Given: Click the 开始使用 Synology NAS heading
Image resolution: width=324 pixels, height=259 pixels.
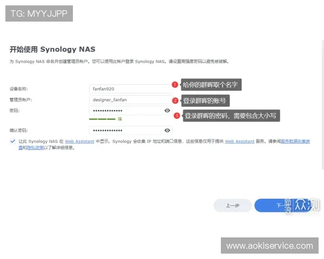Looking at the screenshot, I should click(x=52, y=49).
